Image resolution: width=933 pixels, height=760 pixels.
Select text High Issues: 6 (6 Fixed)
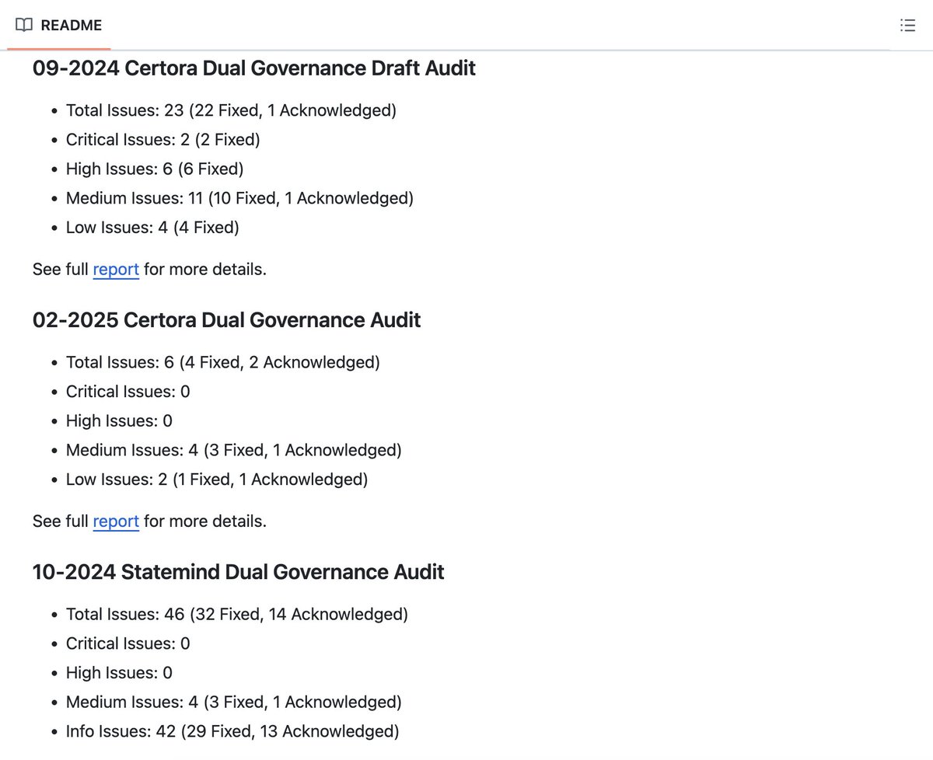click(x=155, y=169)
